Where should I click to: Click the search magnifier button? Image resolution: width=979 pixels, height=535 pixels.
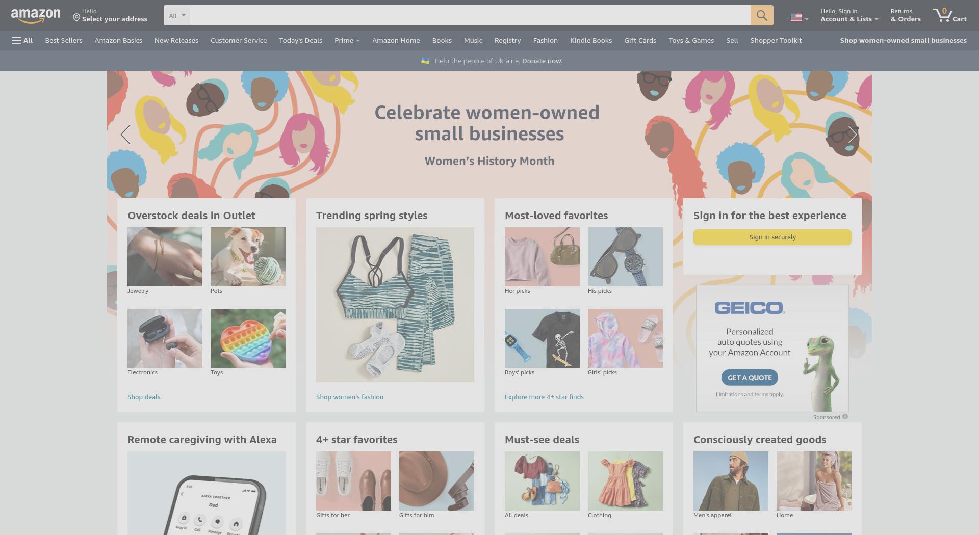pyautogui.click(x=762, y=15)
